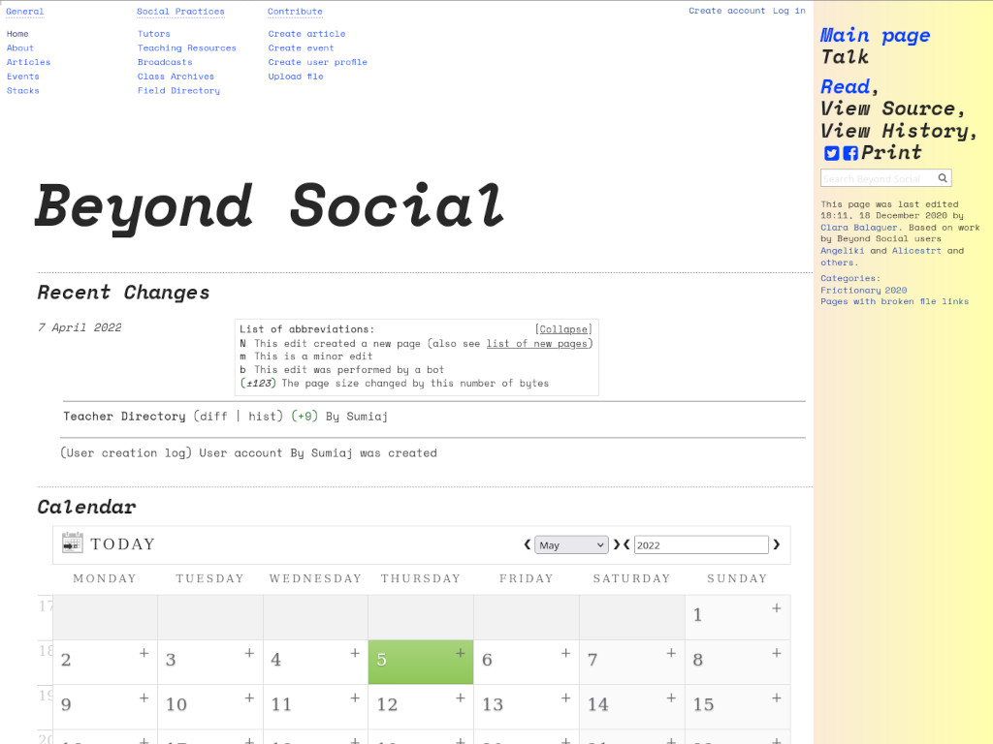Open the May month dropdown
This screenshot has height=744, width=993.
coord(571,545)
